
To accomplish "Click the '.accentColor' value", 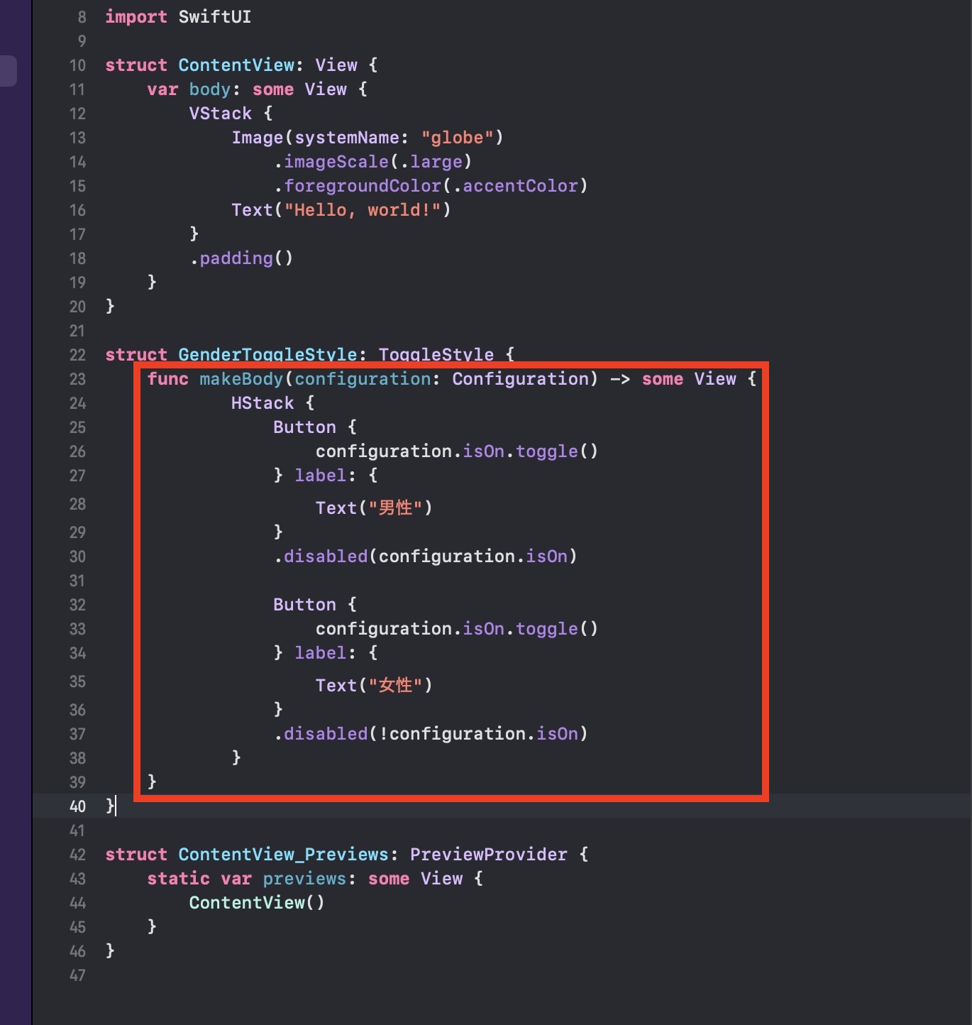I will [x=515, y=186].
